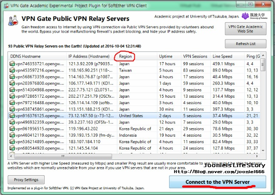Image resolution: width=275 pixels, height=195 pixels.
Task: Click server icon for vpn961956515 row
Action: 12,129
